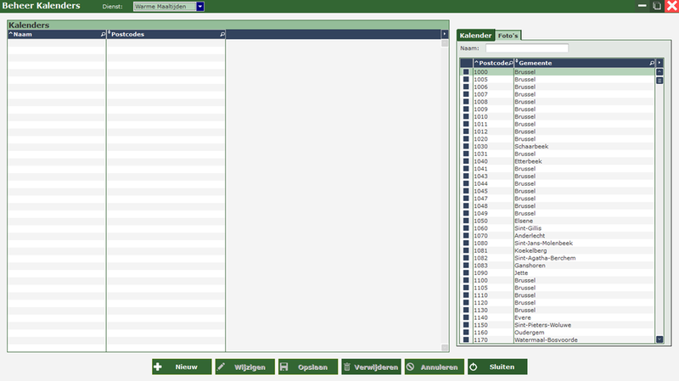Click the floppy disk icon on Opslaan

click(285, 367)
